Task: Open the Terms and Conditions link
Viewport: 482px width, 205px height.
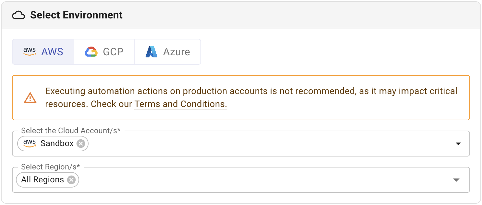Action: tap(181, 104)
